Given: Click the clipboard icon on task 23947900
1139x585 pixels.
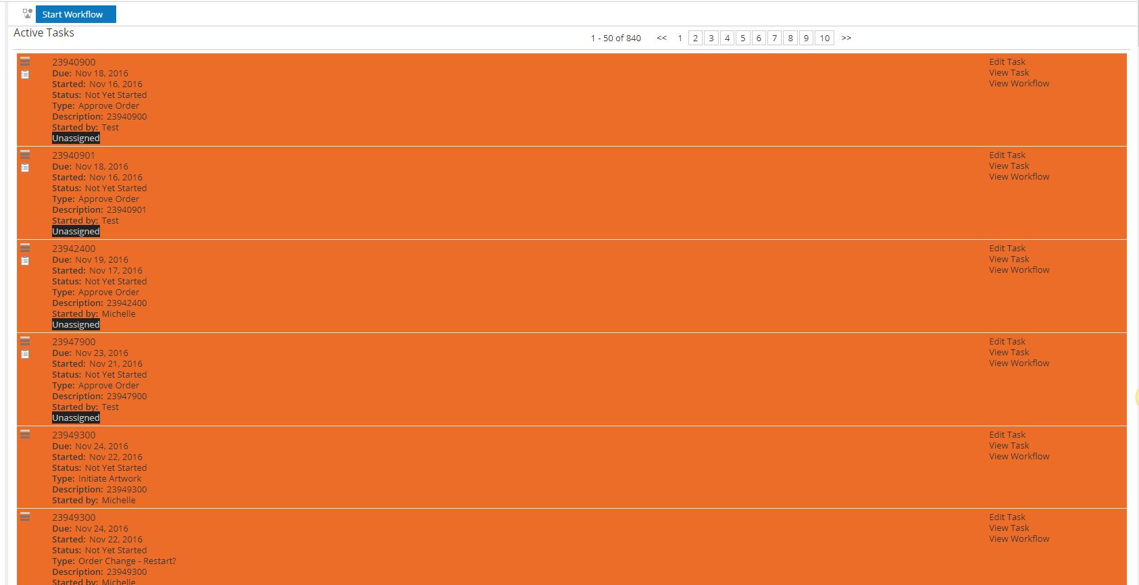Looking at the screenshot, I should (x=25, y=354).
